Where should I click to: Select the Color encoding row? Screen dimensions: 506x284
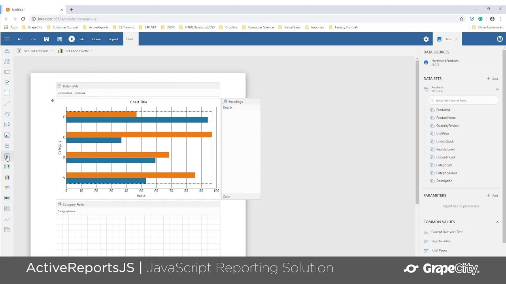coord(241,196)
